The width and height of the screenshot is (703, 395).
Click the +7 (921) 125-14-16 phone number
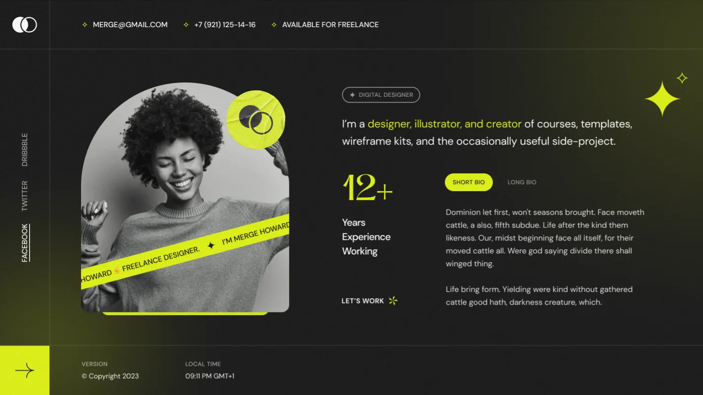pyautogui.click(x=225, y=25)
